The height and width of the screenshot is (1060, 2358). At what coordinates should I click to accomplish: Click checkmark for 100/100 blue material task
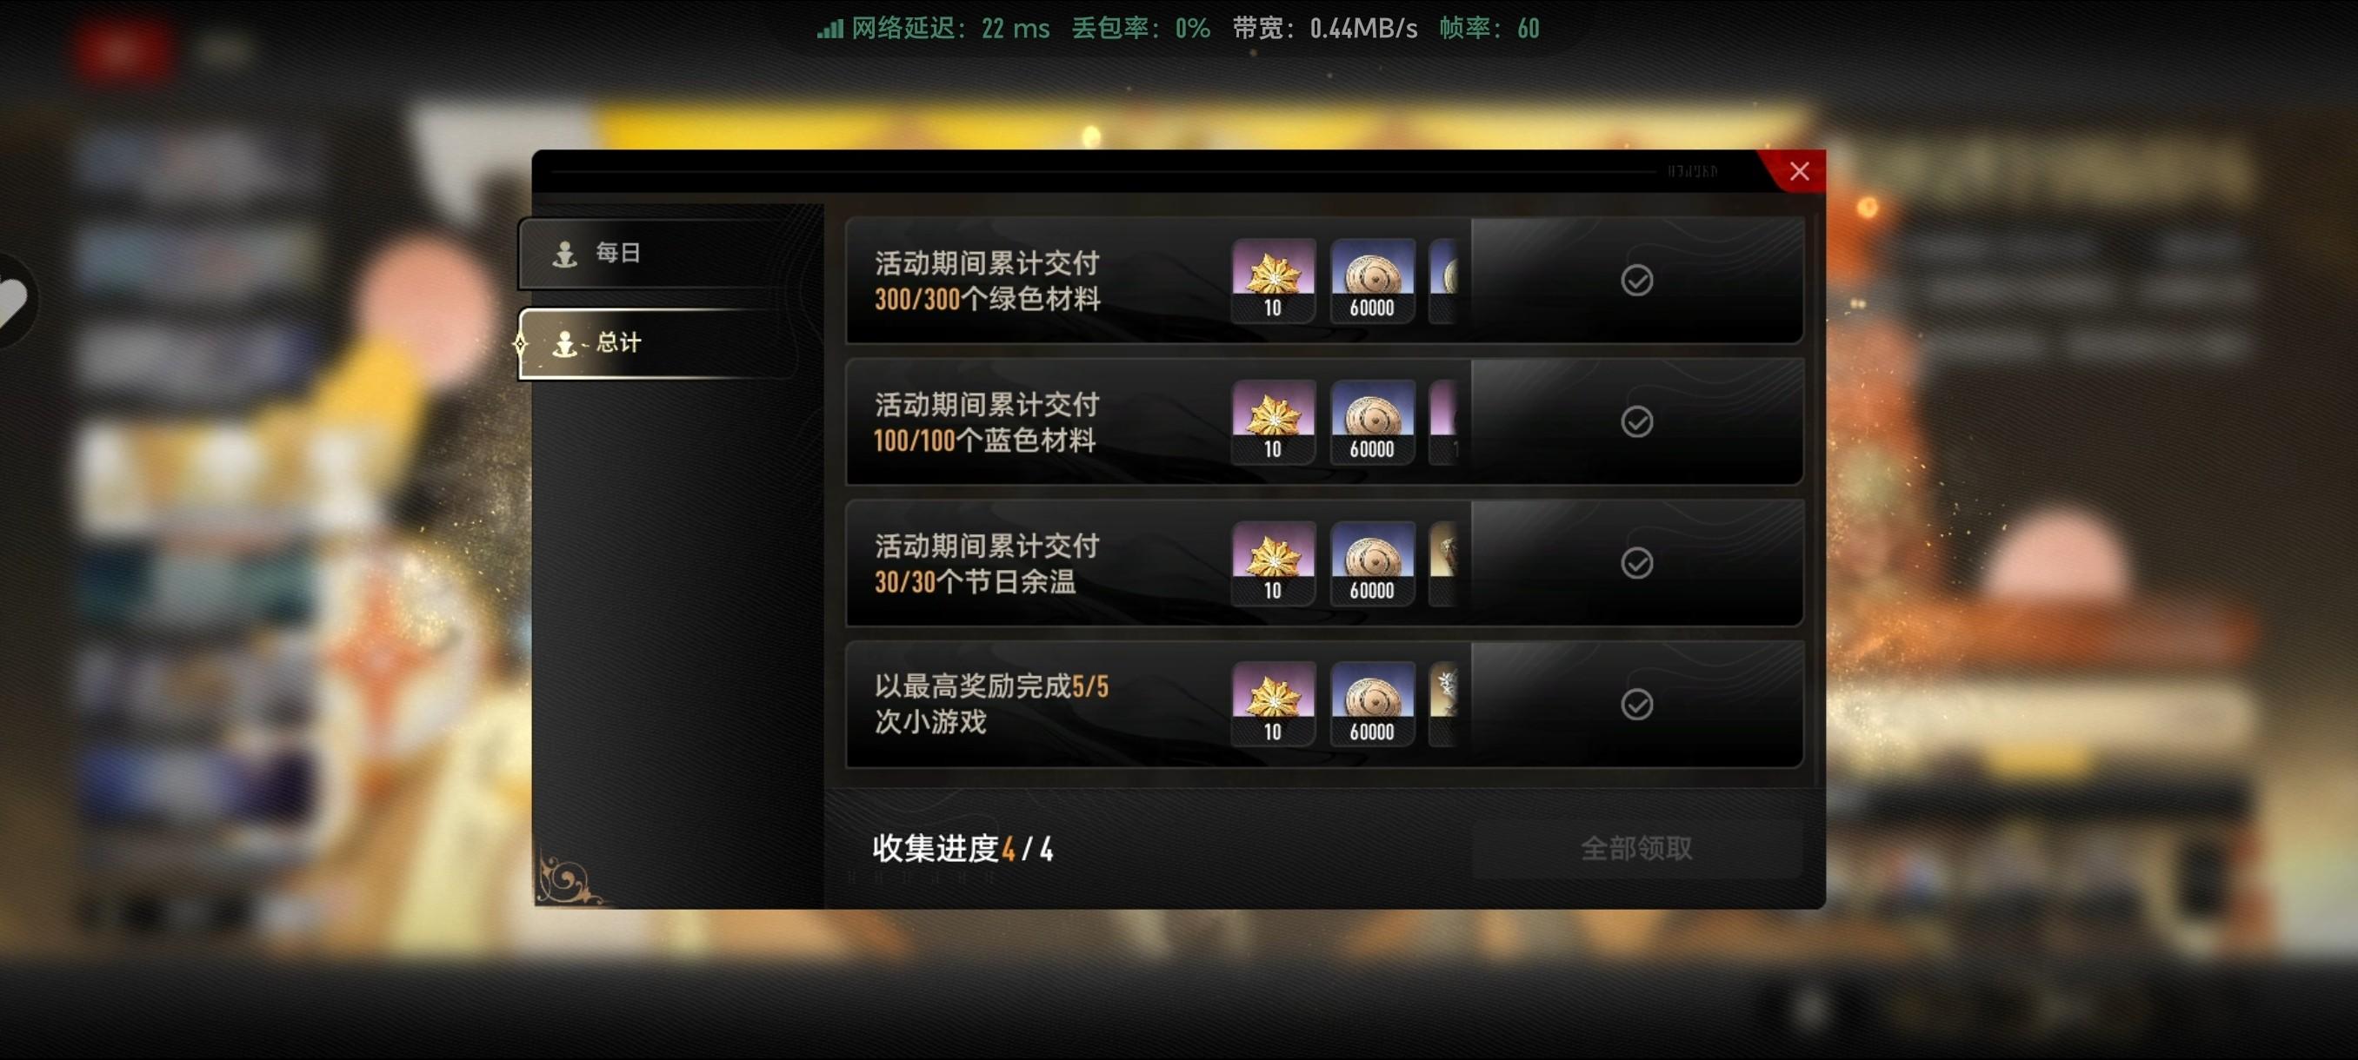(x=1636, y=421)
